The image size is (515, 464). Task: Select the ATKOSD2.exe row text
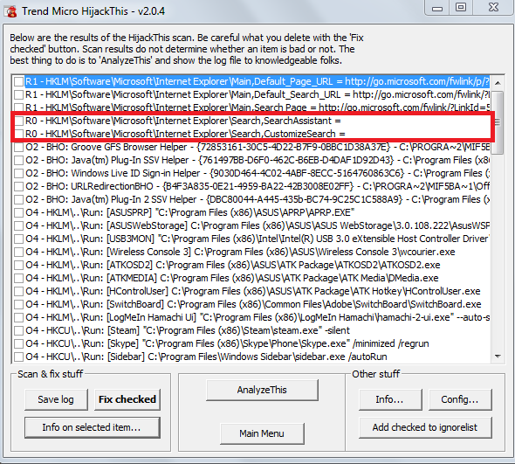(x=233, y=265)
